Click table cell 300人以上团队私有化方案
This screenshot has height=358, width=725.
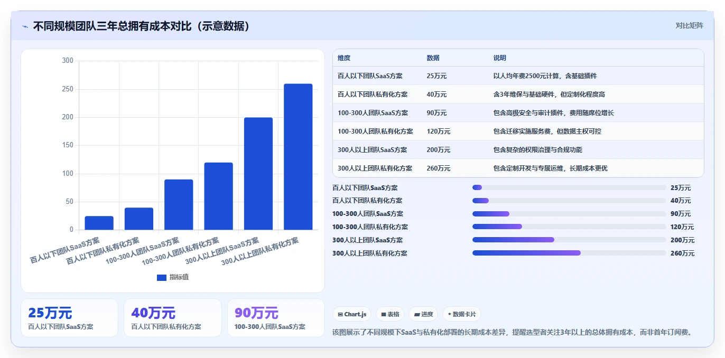pyautogui.click(x=375, y=168)
